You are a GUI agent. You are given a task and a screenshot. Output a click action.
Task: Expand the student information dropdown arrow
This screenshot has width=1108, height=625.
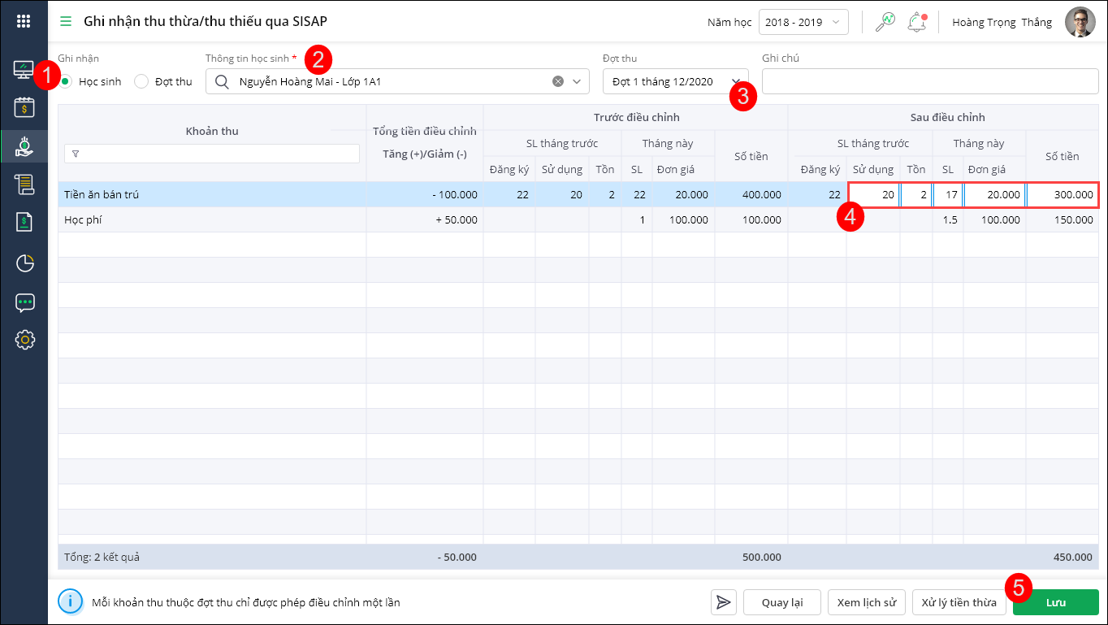(578, 81)
